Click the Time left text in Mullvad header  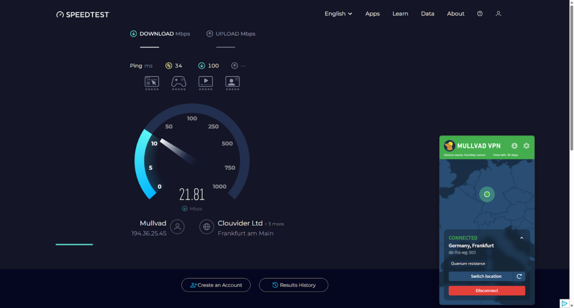[505, 155]
